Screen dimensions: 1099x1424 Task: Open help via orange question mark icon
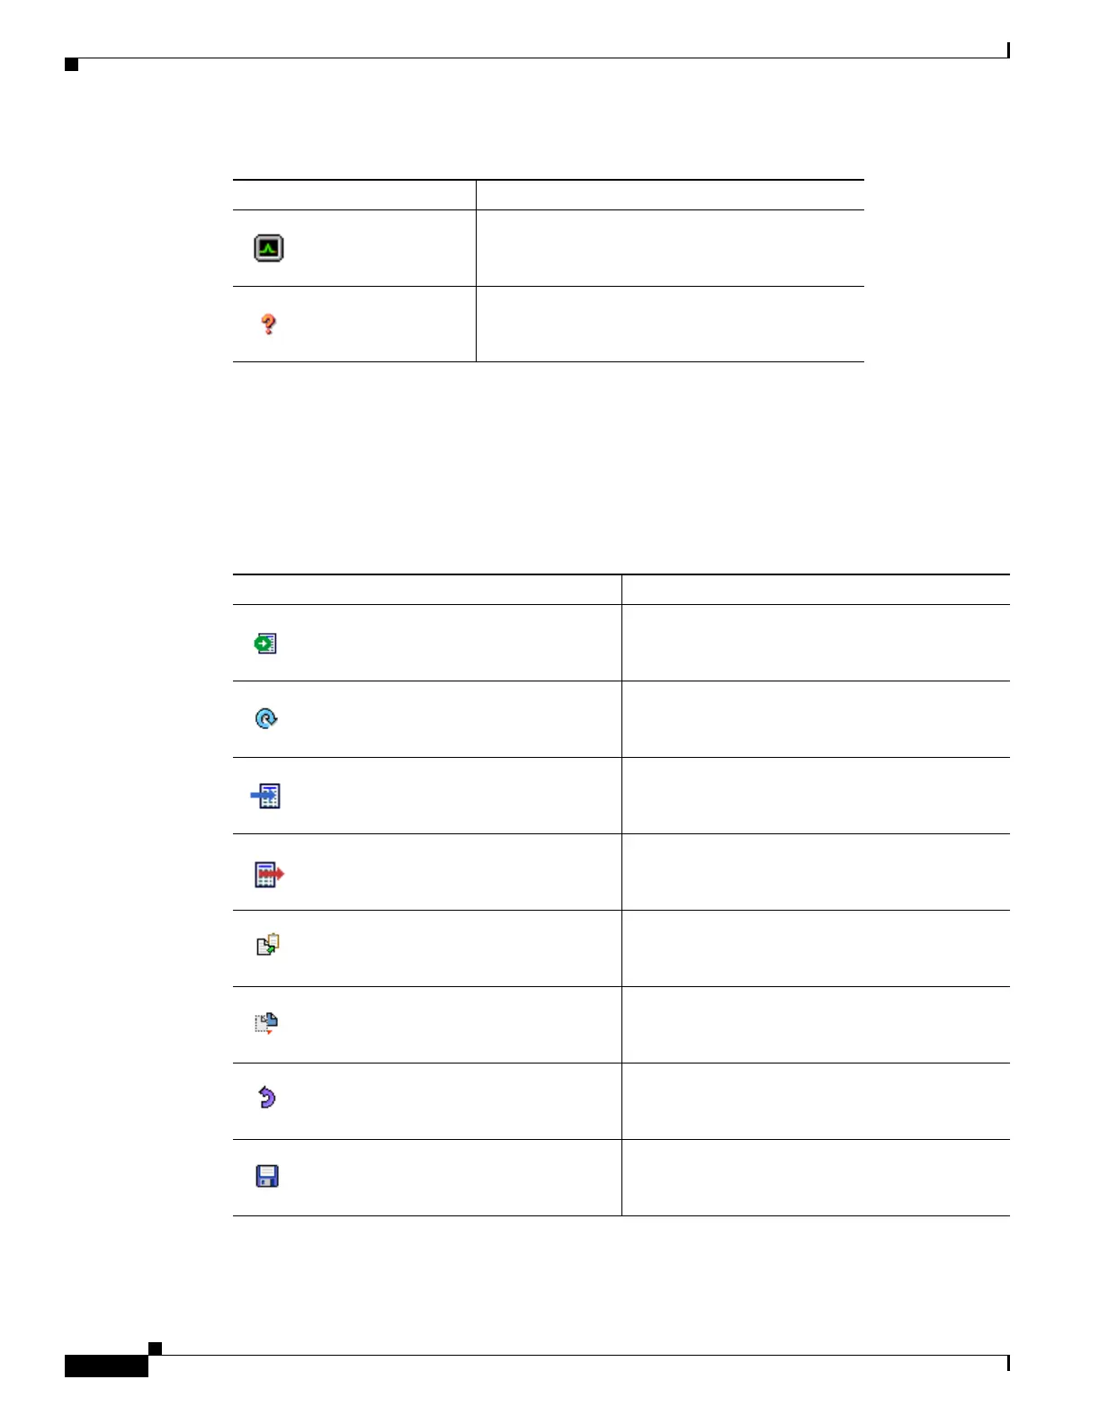tap(268, 325)
